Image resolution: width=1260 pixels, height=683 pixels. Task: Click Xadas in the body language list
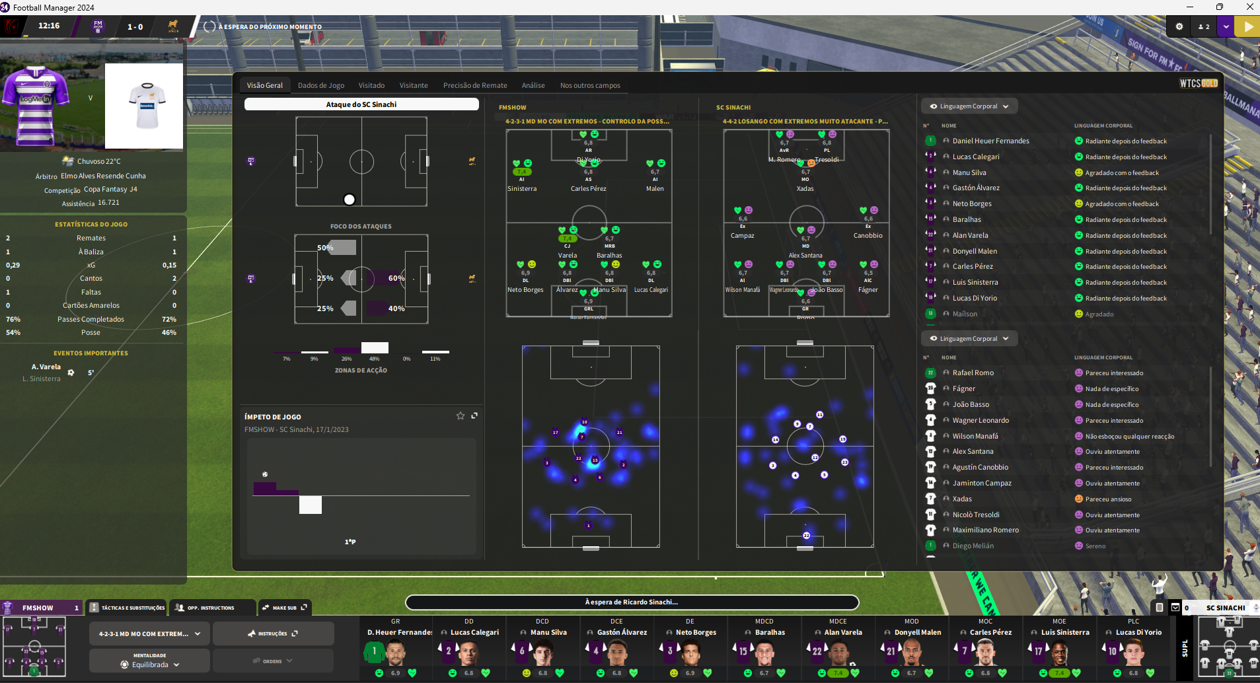tap(962, 499)
